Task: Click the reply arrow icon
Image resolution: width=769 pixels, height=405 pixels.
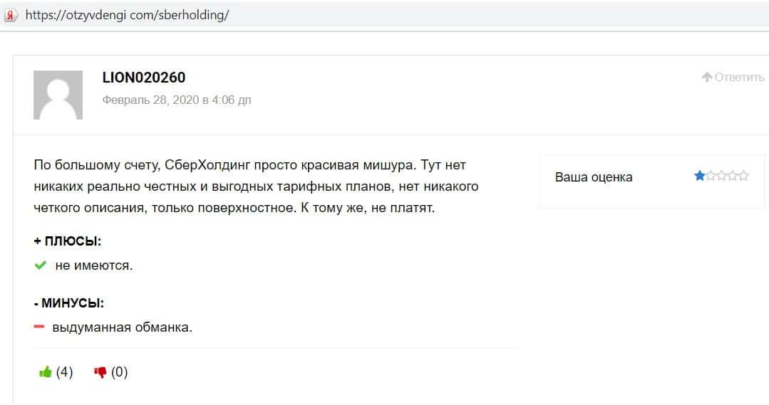Action: [x=707, y=78]
